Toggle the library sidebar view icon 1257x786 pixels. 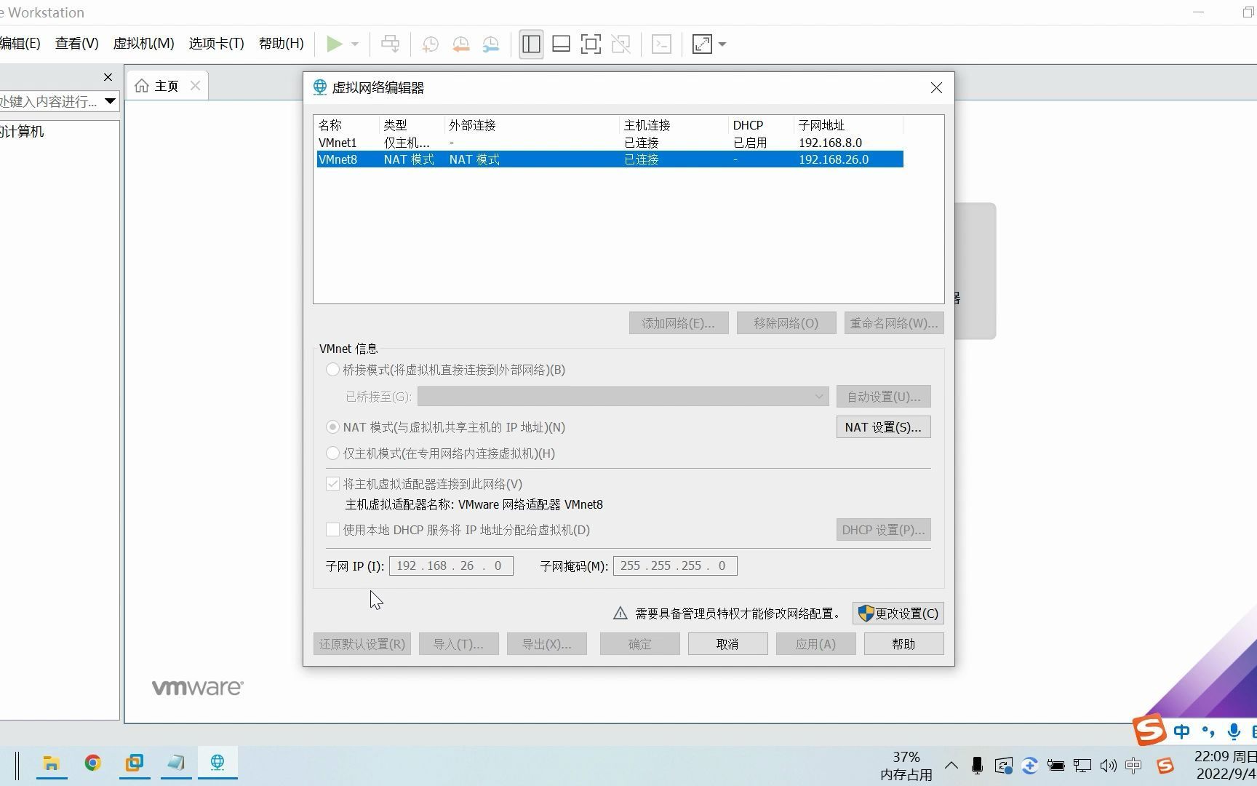click(x=531, y=44)
